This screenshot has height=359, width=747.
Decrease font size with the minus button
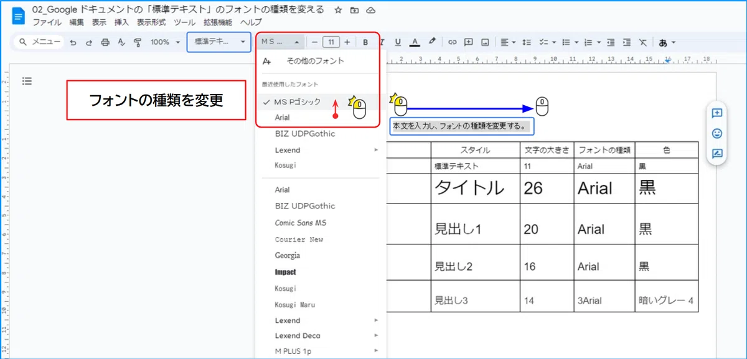pyautogui.click(x=314, y=42)
